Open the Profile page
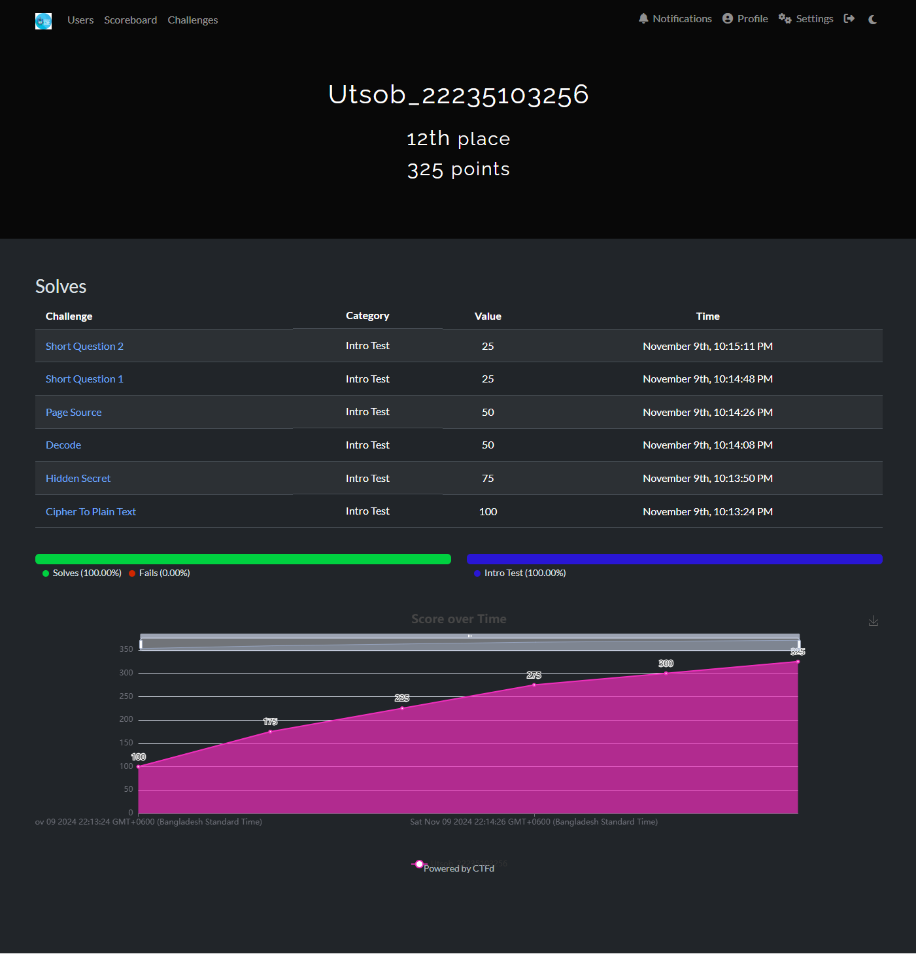916x954 pixels. point(745,19)
